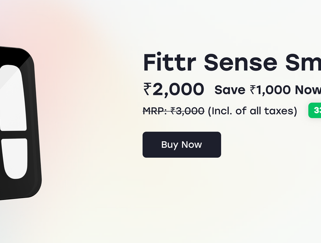Viewport: 321px width, 243px height.
Task: Click the word Sense in the heading
Action: click(241, 62)
